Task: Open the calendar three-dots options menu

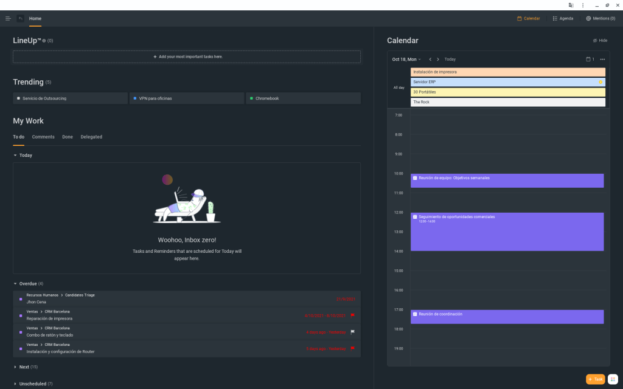Action: pyautogui.click(x=602, y=59)
